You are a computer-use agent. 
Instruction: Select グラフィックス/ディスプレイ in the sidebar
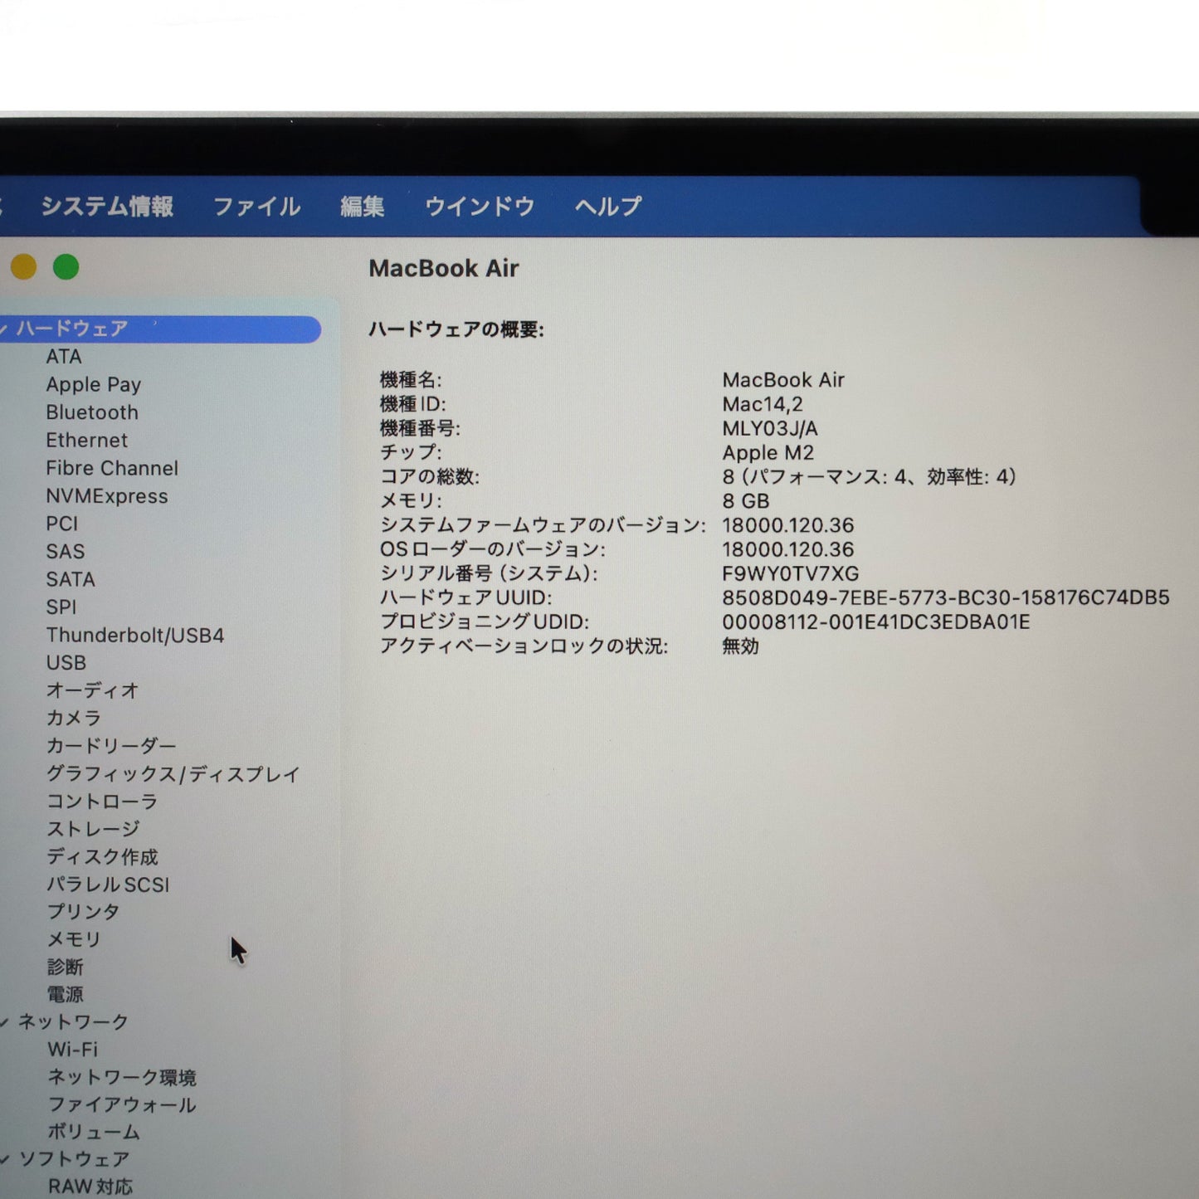pyautogui.click(x=173, y=774)
